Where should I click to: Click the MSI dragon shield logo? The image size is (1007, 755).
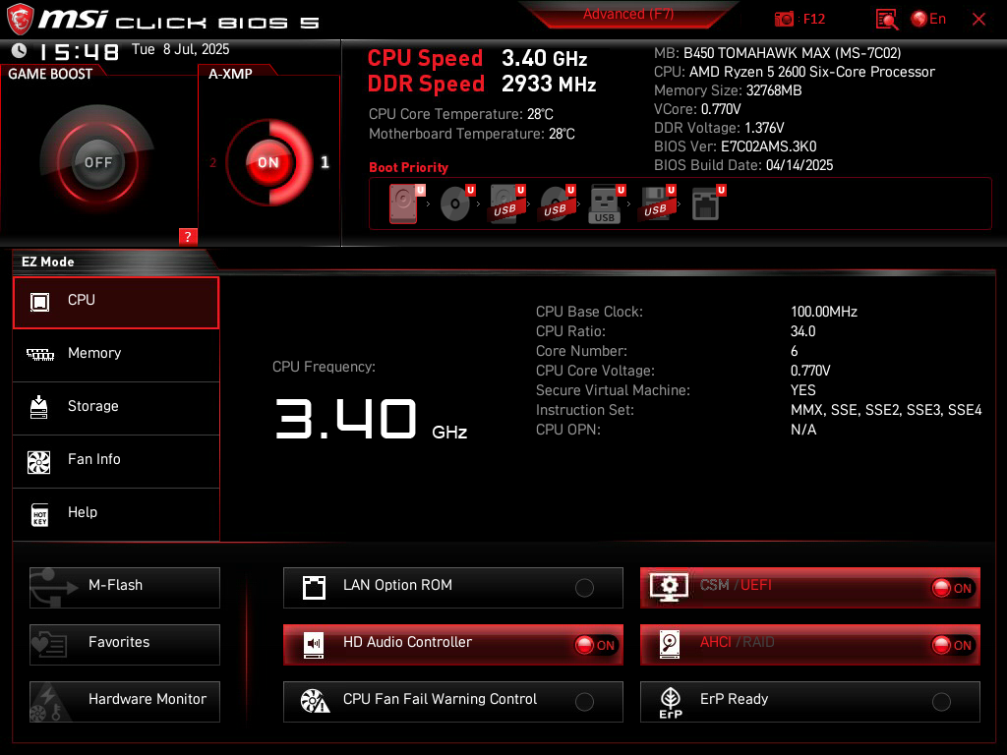[20, 19]
